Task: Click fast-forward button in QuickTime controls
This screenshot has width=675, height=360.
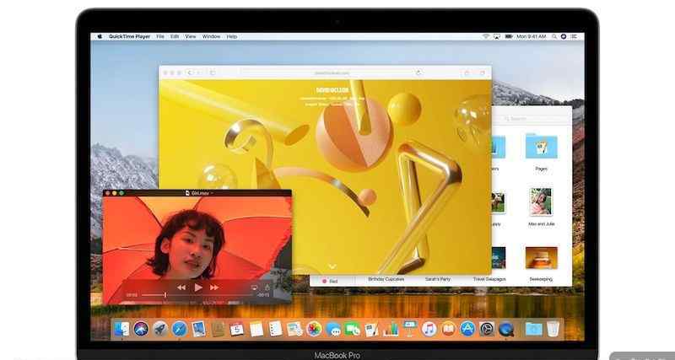Action: click(x=214, y=287)
